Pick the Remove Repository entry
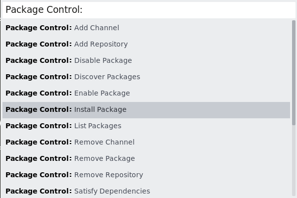This screenshot has width=297, height=198. tap(108, 175)
